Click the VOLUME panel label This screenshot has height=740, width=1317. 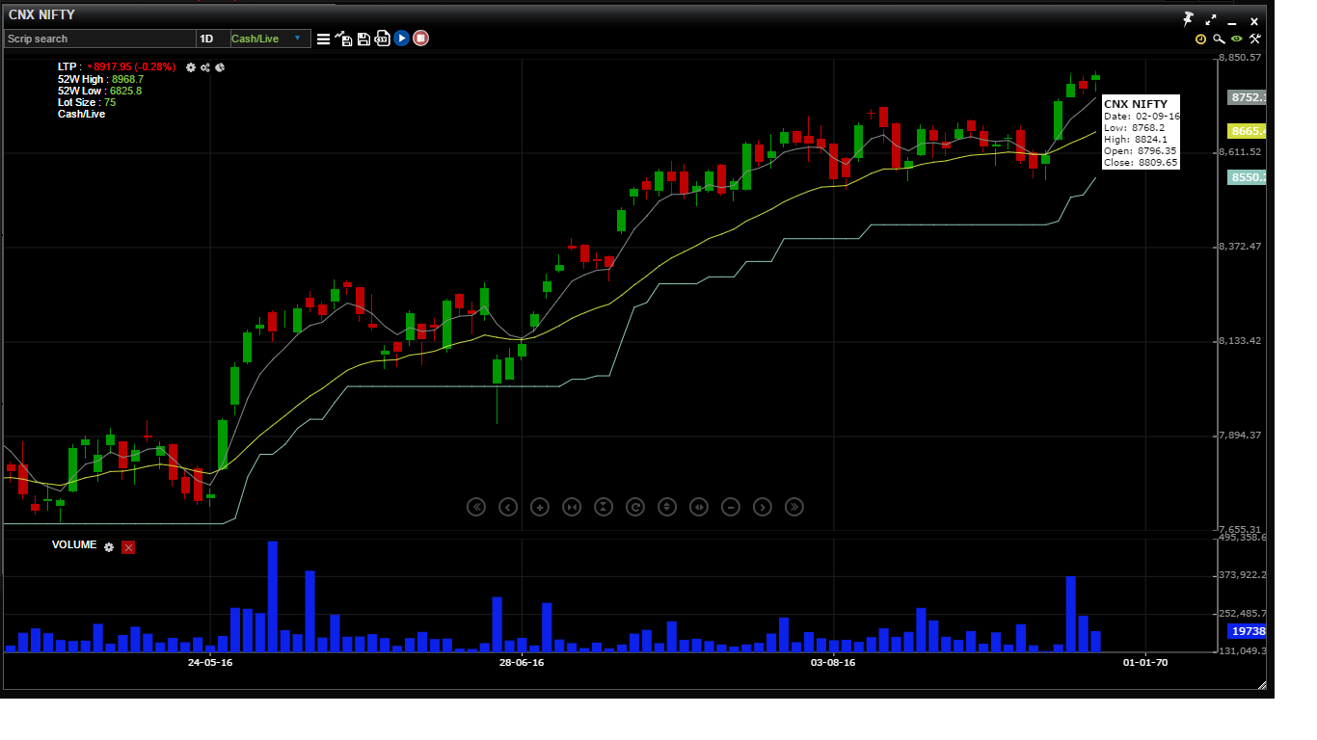74,544
